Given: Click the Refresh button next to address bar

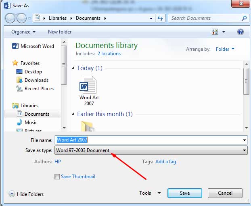Looking at the screenshot, I should 160,18.
